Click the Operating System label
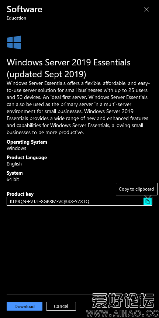 click(27, 142)
